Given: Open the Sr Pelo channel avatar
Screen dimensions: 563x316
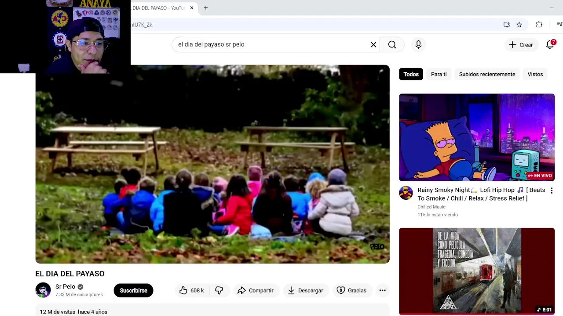Looking at the screenshot, I should pyautogui.click(x=43, y=290).
